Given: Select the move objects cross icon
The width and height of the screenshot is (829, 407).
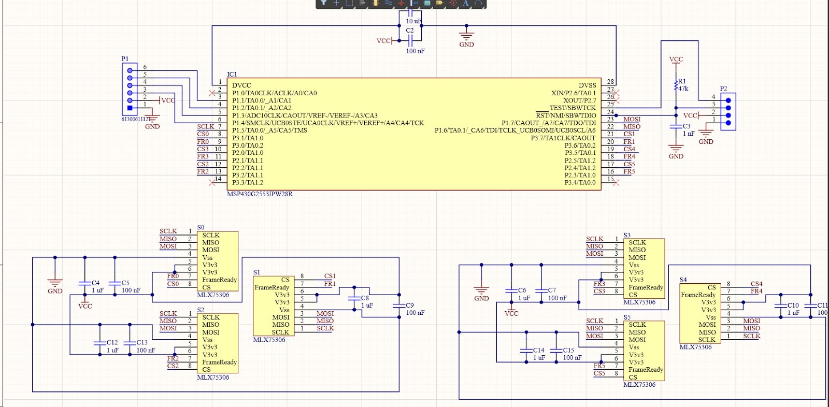Looking at the screenshot, I should pos(336,3).
